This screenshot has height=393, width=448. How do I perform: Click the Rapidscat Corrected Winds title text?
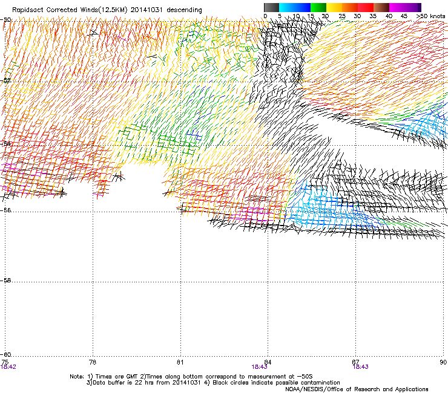pyautogui.click(x=107, y=10)
